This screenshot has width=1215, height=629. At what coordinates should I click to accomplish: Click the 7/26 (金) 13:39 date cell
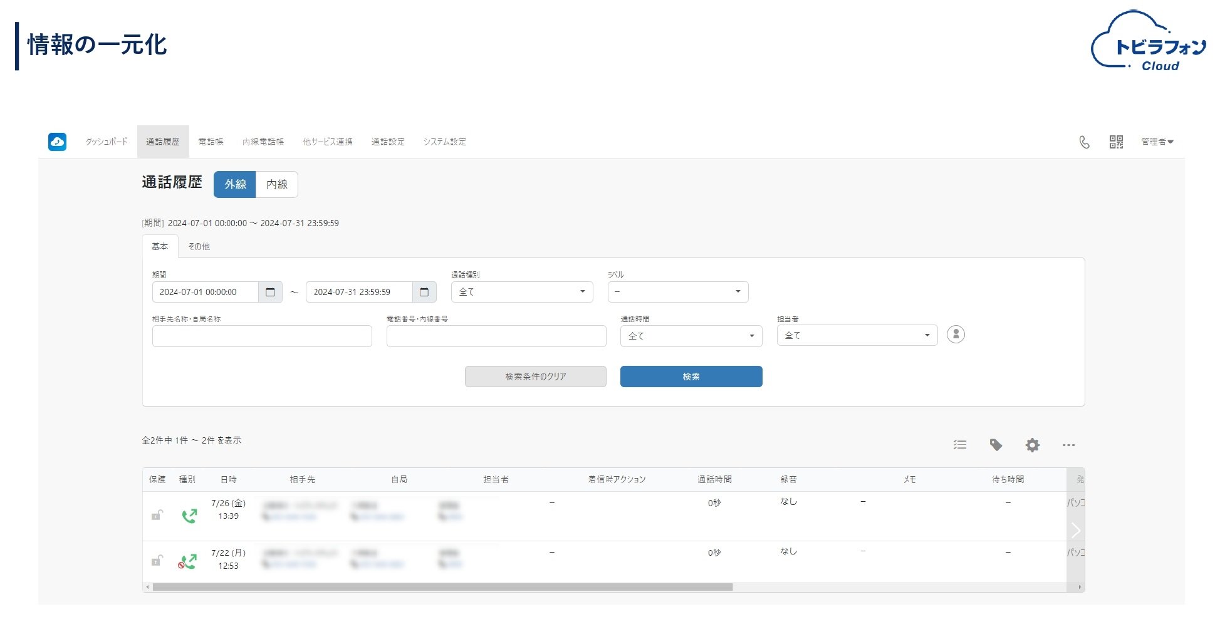tap(228, 509)
